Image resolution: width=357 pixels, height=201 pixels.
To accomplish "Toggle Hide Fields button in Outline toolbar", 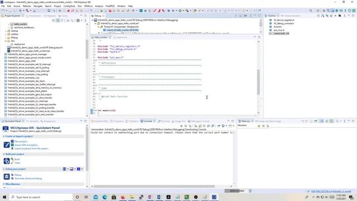I will (327, 16).
